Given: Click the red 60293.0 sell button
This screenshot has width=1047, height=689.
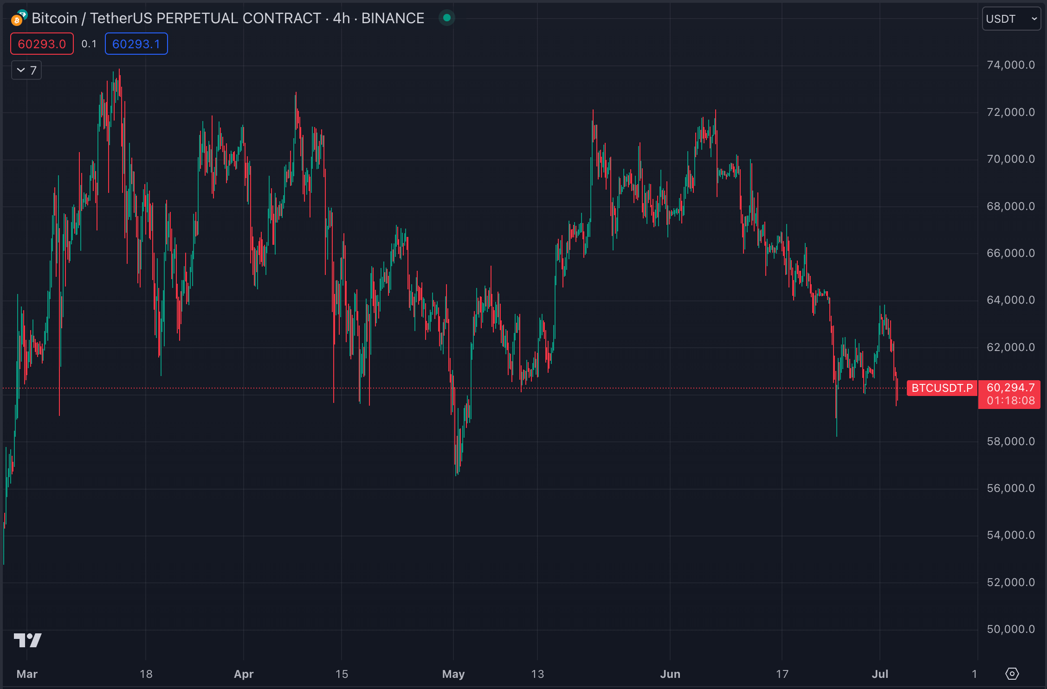Looking at the screenshot, I should [42, 44].
